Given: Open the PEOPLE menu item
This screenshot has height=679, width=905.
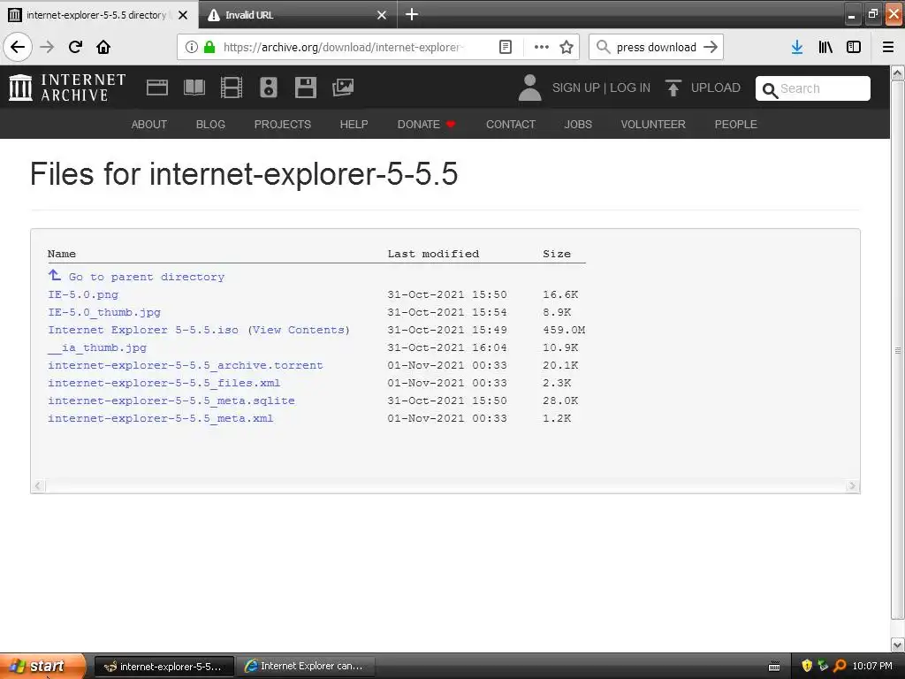Looking at the screenshot, I should (x=736, y=124).
